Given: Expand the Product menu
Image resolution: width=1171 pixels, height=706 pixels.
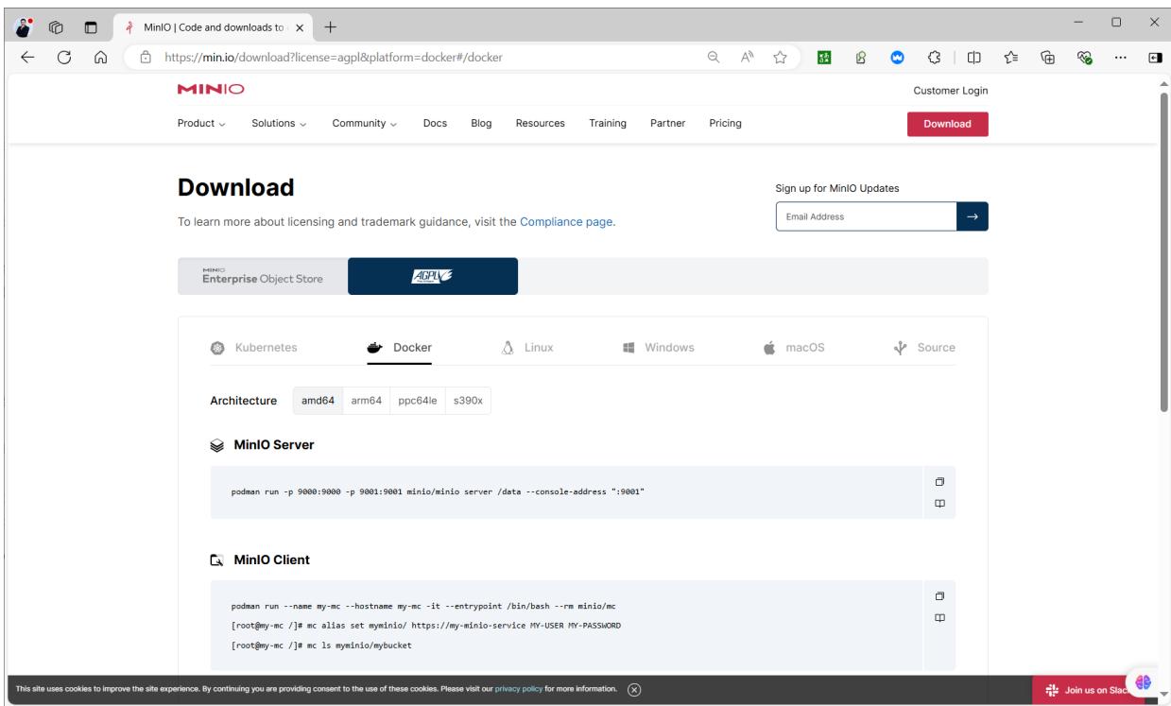Looking at the screenshot, I should point(202,123).
